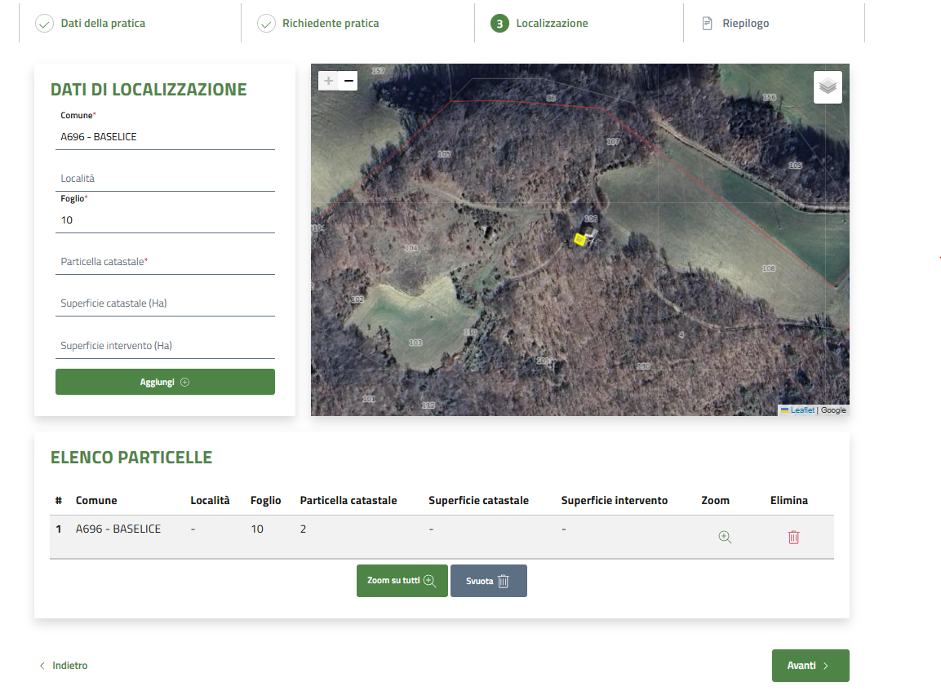941x695 pixels.
Task: Zoom out on the map with minus button
Action: click(x=348, y=81)
